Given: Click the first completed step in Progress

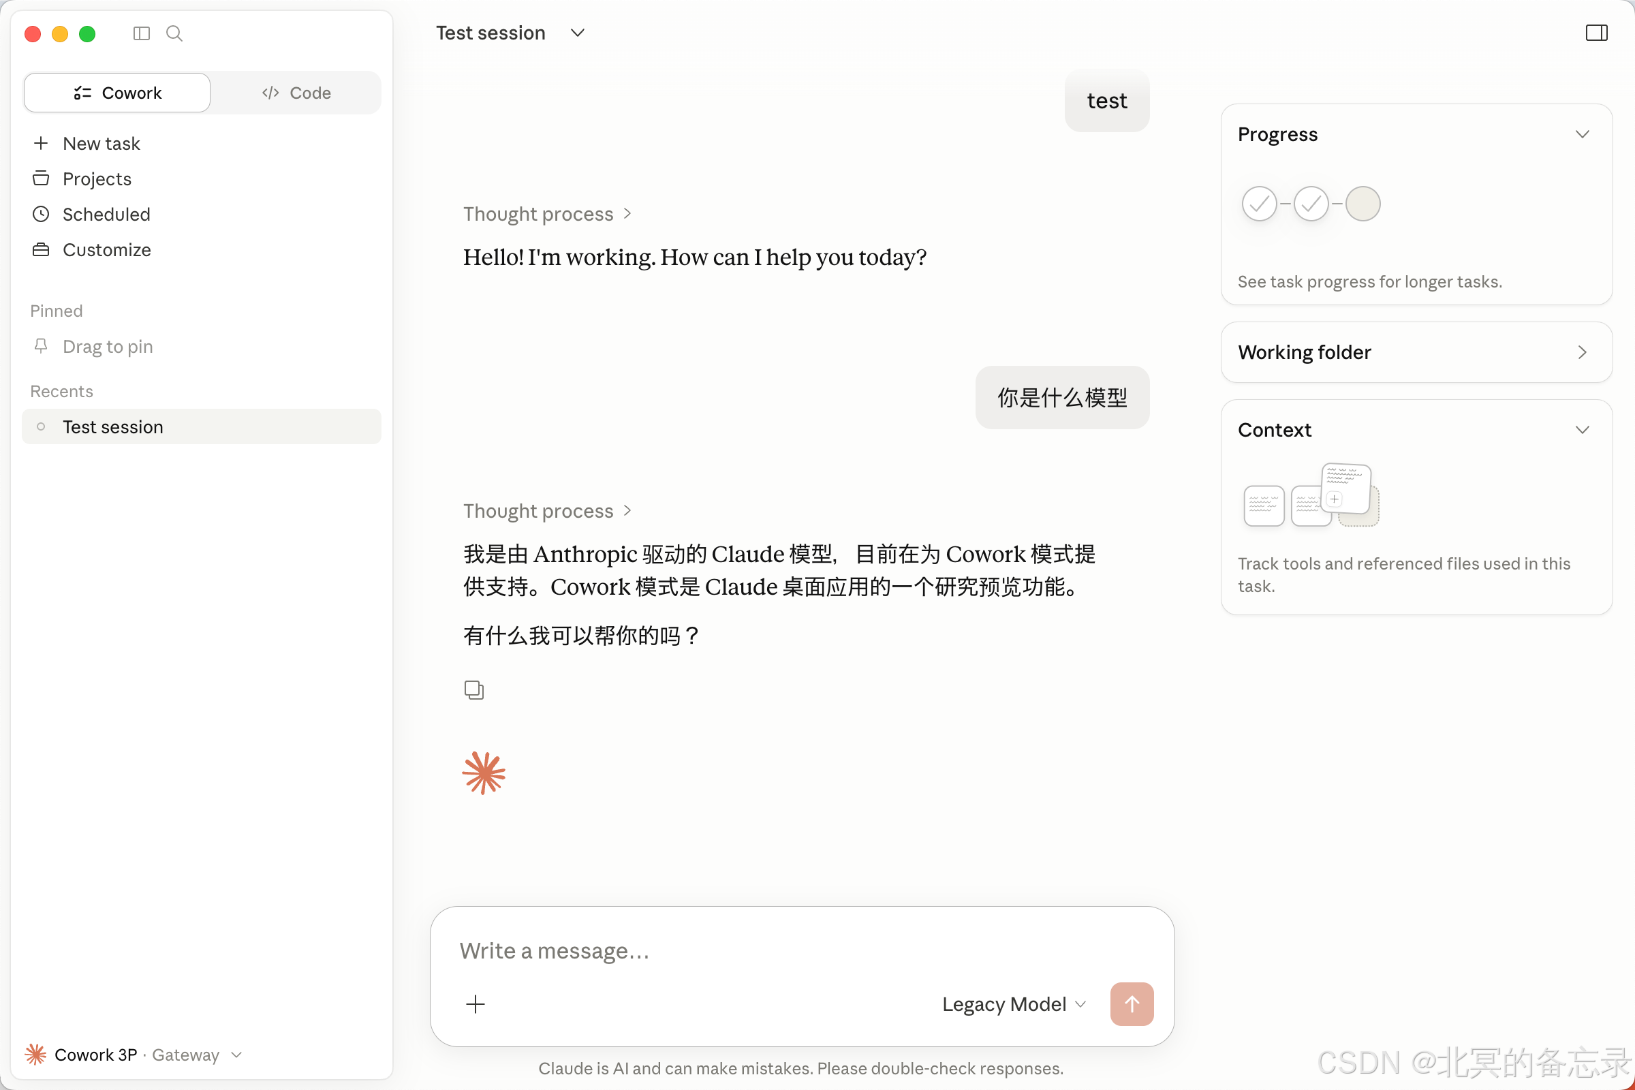Looking at the screenshot, I should (1259, 204).
